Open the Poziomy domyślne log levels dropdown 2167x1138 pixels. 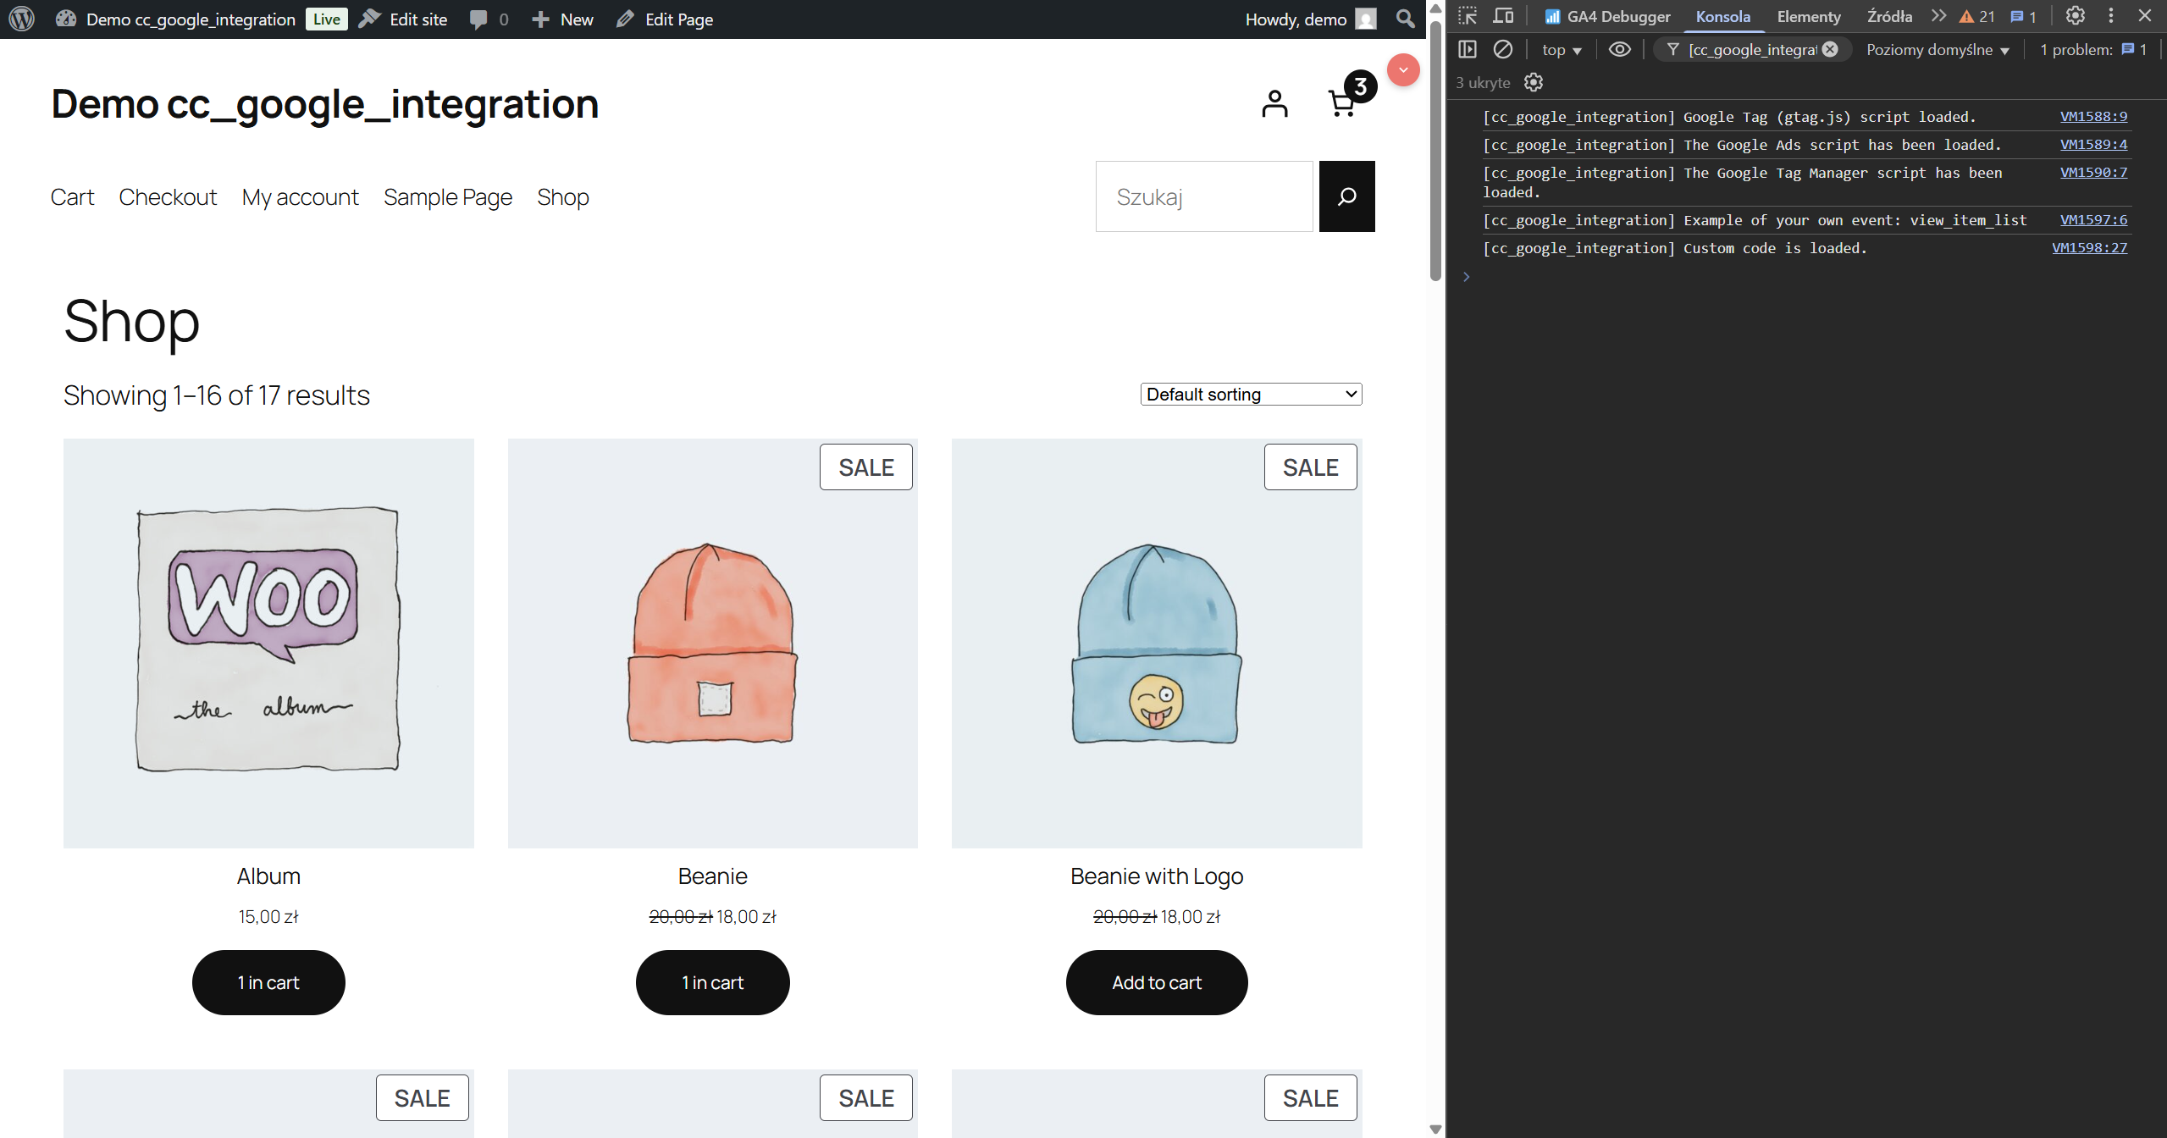tap(1938, 50)
